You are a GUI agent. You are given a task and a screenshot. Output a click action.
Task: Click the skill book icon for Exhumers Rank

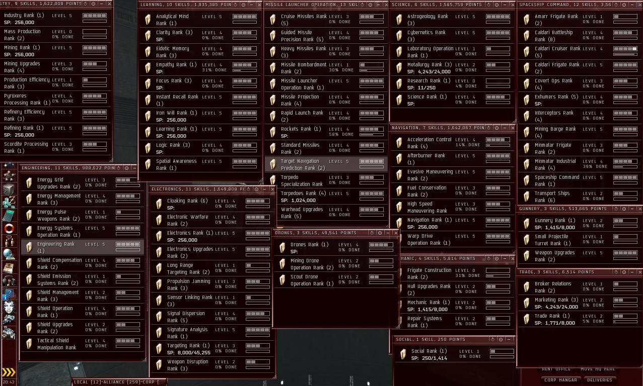tap(526, 100)
